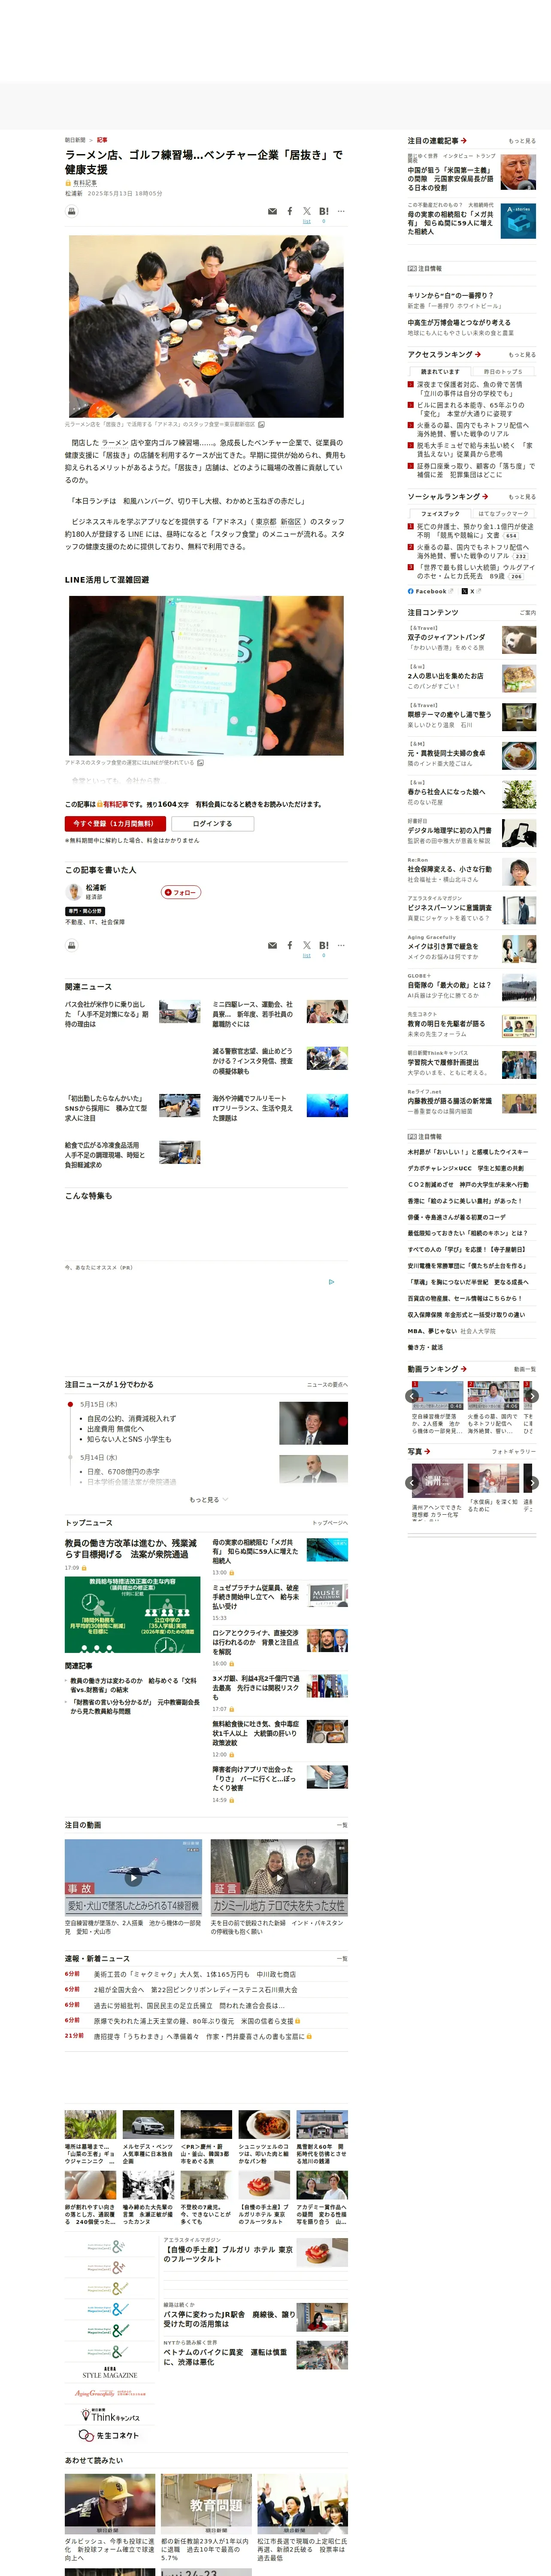
Task: Go to トップページへ link
Action: click(x=330, y=1523)
